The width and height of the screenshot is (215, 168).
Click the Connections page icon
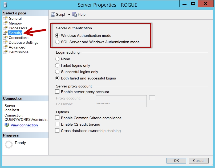coord(5,38)
